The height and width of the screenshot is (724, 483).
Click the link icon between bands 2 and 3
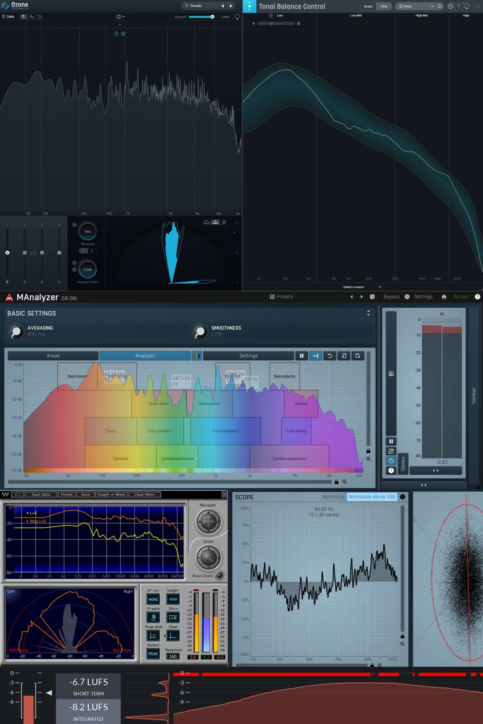click(33, 253)
